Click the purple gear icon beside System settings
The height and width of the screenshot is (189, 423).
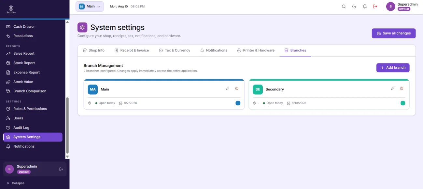click(x=82, y=27)
